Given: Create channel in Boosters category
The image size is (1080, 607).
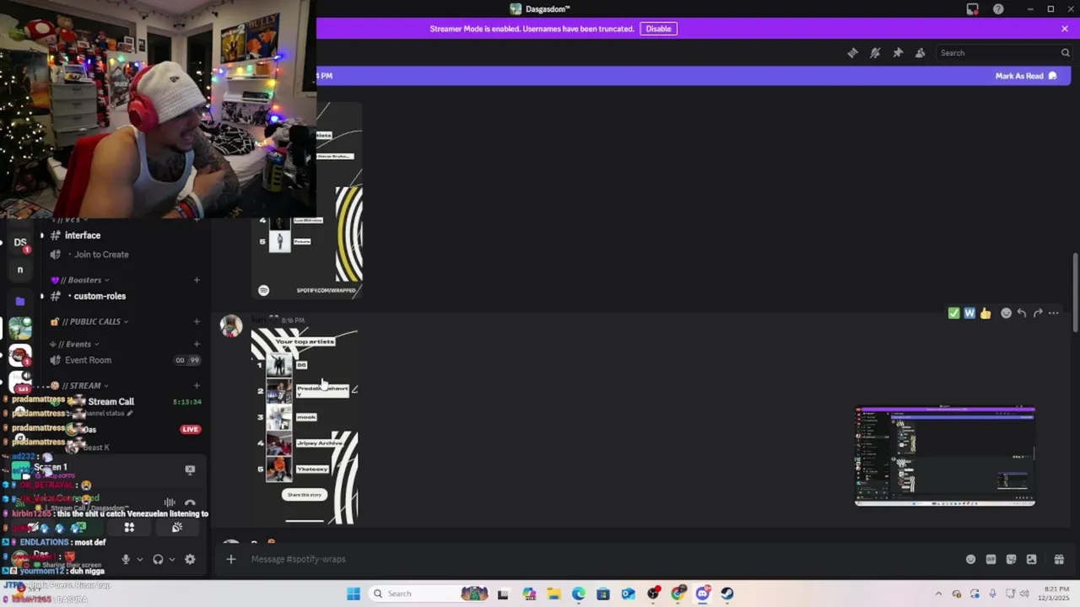Looking at the screenshot, I should (197, 280).
